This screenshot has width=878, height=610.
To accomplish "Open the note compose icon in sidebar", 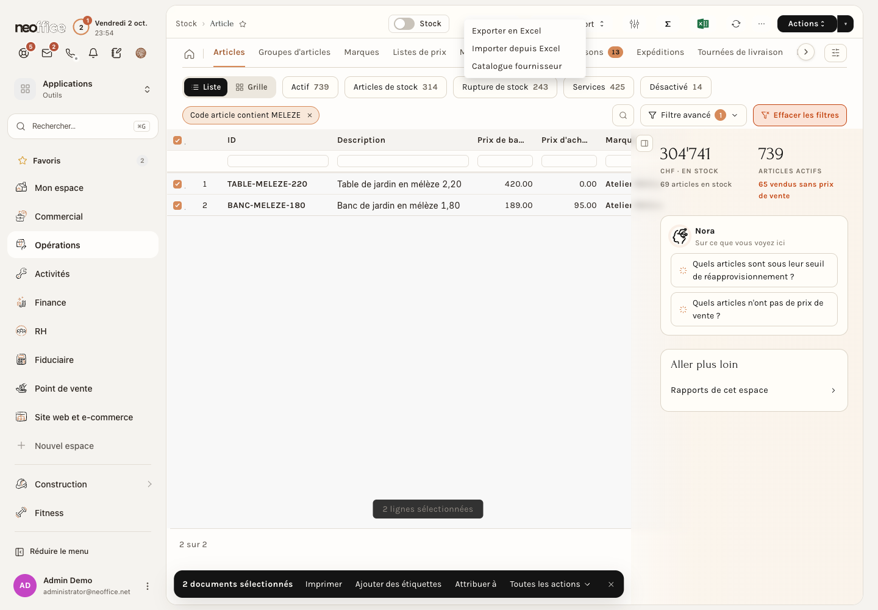I will pyautogui.click(x=116, y=53).
